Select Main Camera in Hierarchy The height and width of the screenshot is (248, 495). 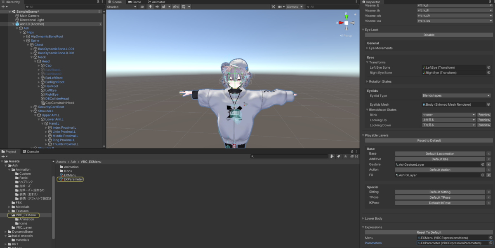[26, 16]
